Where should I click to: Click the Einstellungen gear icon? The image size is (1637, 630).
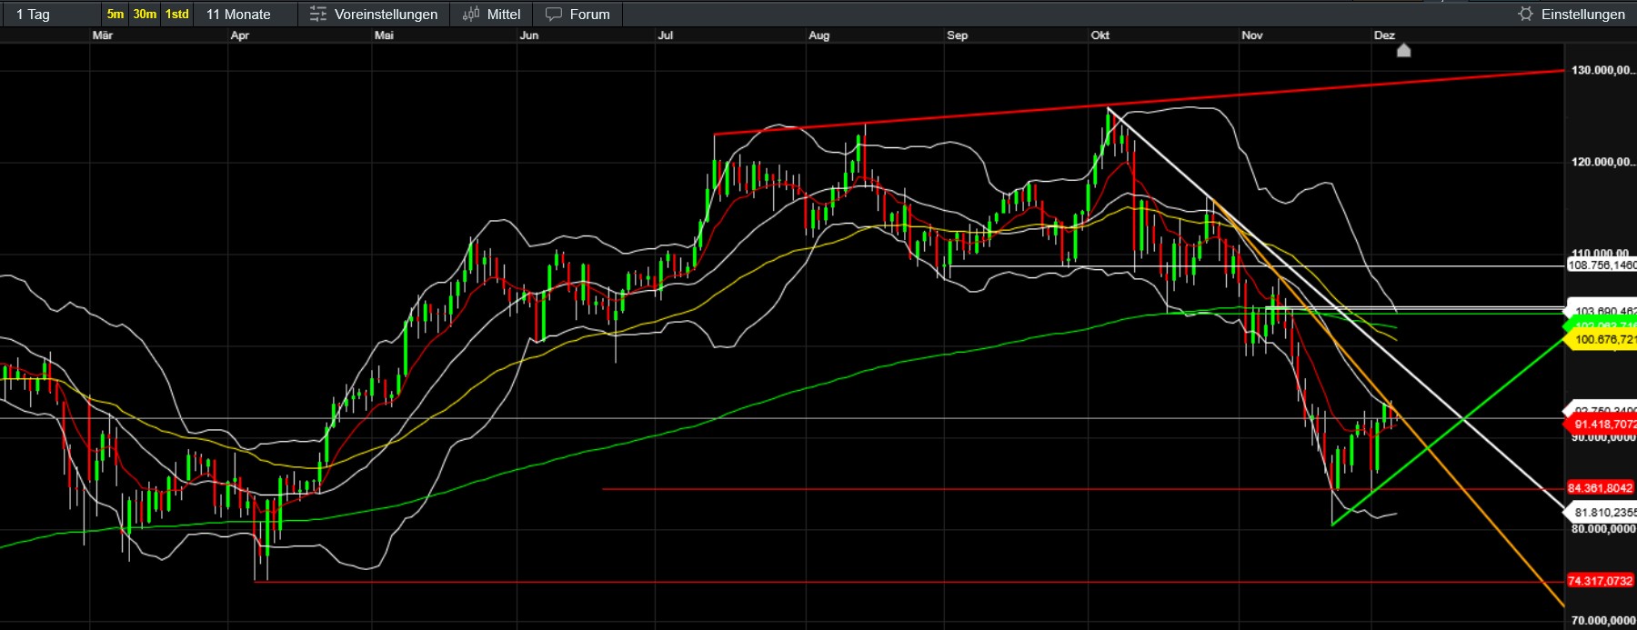click(x=1525, y=14)
